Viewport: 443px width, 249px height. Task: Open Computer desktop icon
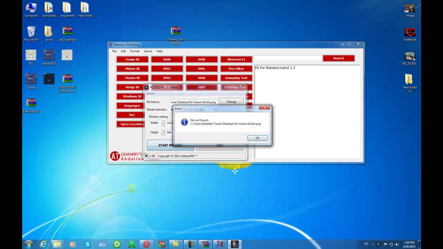click(x=31, y=10)
